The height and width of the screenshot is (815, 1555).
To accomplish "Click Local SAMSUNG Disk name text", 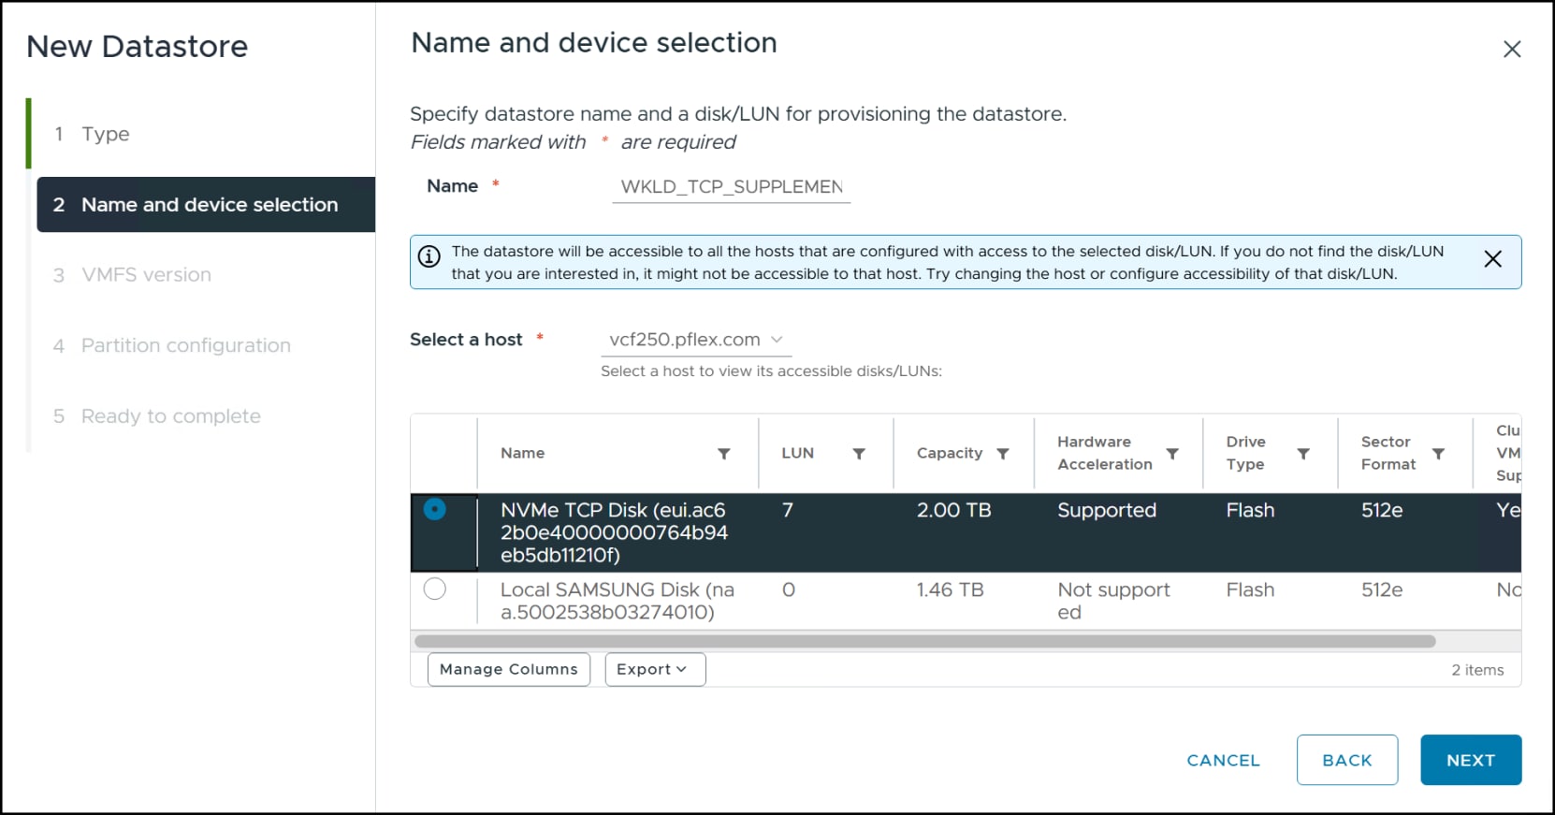I will point(618,601).
